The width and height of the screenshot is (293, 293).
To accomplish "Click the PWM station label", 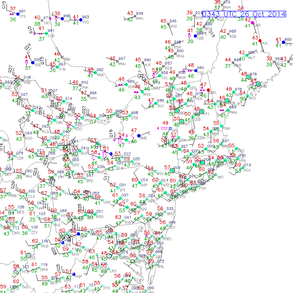I will click(233, 112).
